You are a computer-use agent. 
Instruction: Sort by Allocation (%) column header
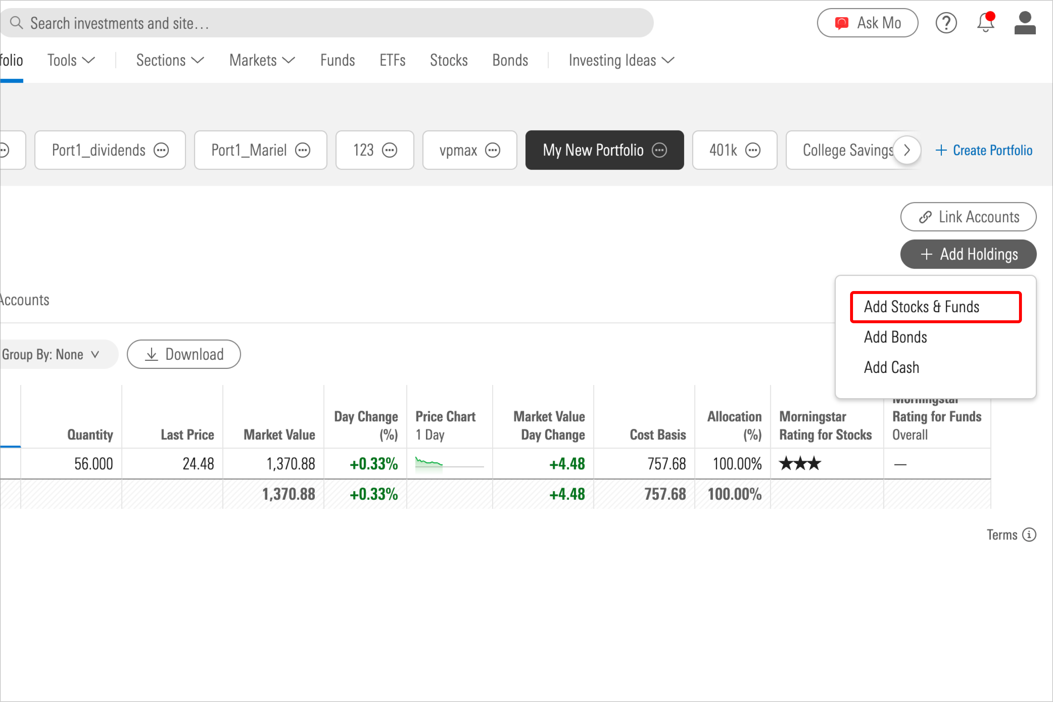[734, 425]
